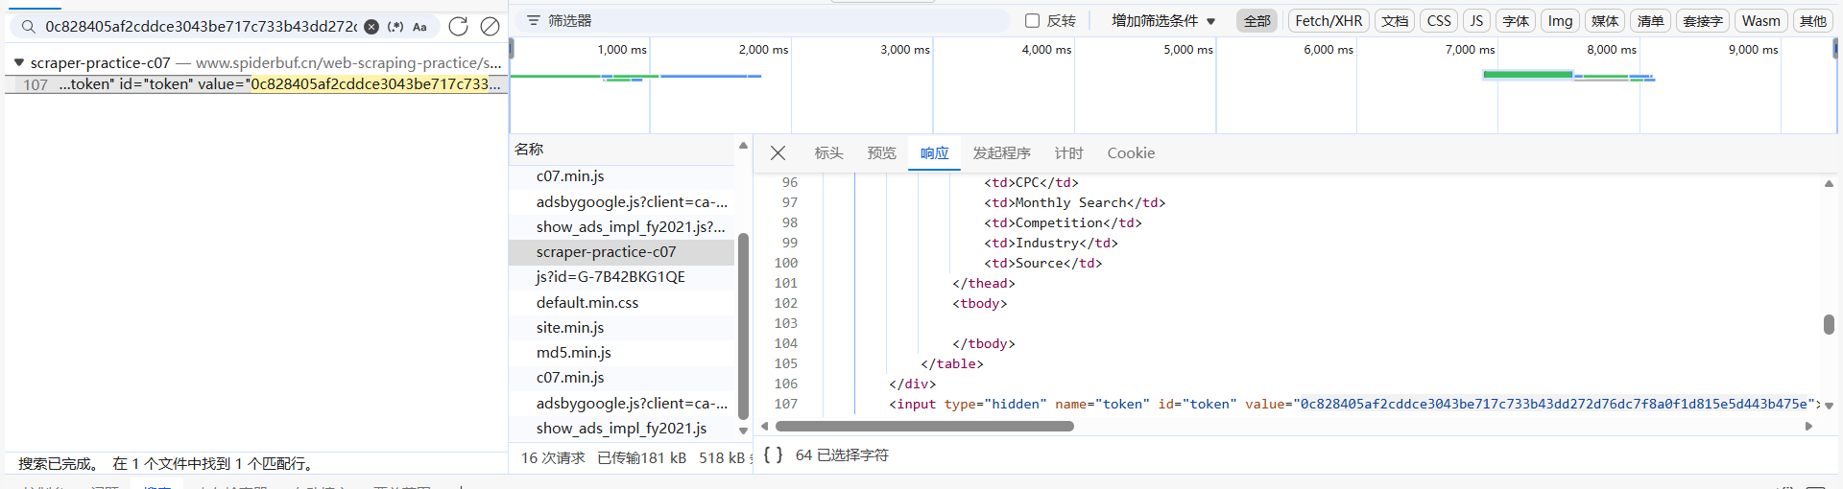Switch to 响应 response tab
The image size is (1843, 489).
pyautogui.click(x=934, y=153)
